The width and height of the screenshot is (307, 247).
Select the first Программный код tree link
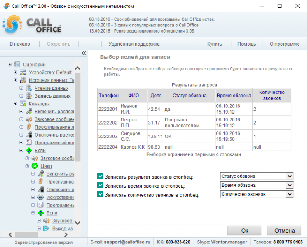click(x=54, y=143)
